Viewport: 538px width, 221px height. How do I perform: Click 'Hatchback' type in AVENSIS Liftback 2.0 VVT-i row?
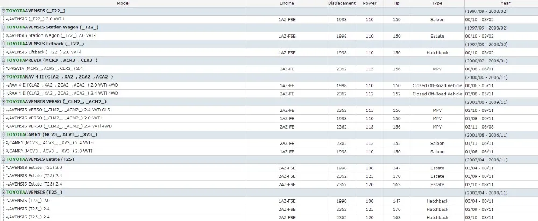[x=437, y=53]
